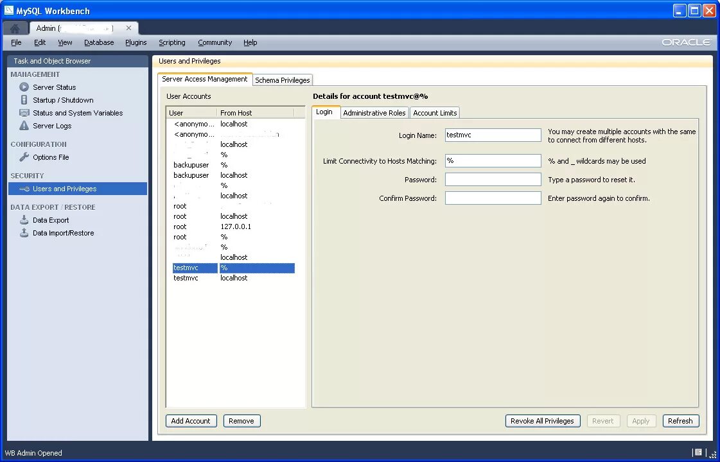Open the File menu

(x=16, y=42)
